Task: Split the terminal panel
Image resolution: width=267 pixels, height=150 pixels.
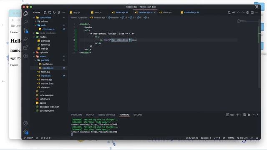Action: click(244, 115)
